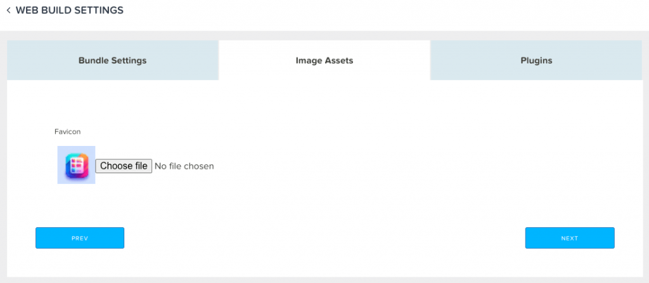Click the blue PREV button

coord(80,238)
